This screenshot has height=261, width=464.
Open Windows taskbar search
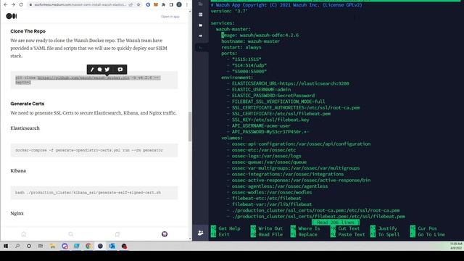pyautogui.click(x=17, y=246)
